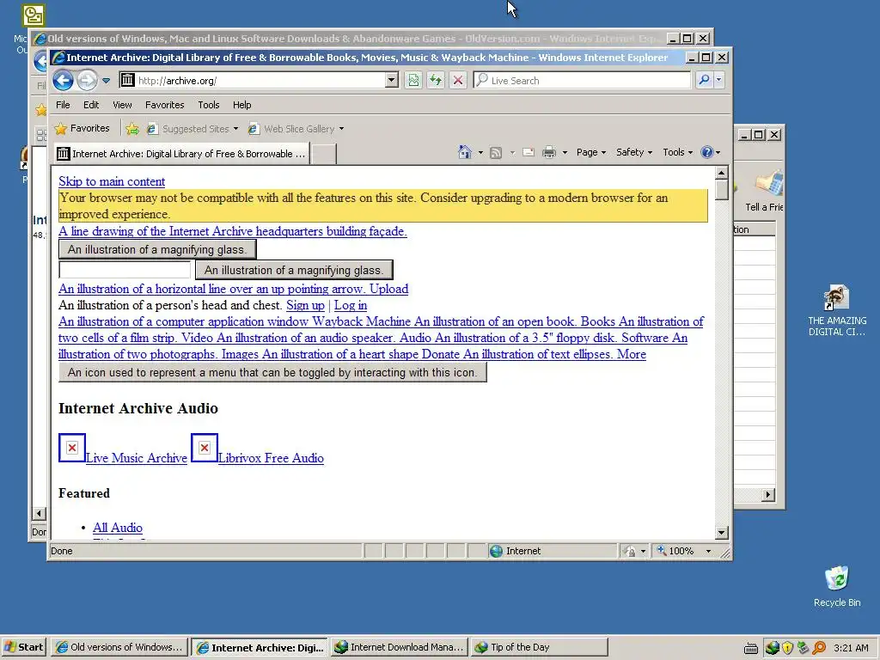Expand the address bar URL history dropdown
Image resolution: width=880 pixels, height=660 pixels.
point(392,80)
